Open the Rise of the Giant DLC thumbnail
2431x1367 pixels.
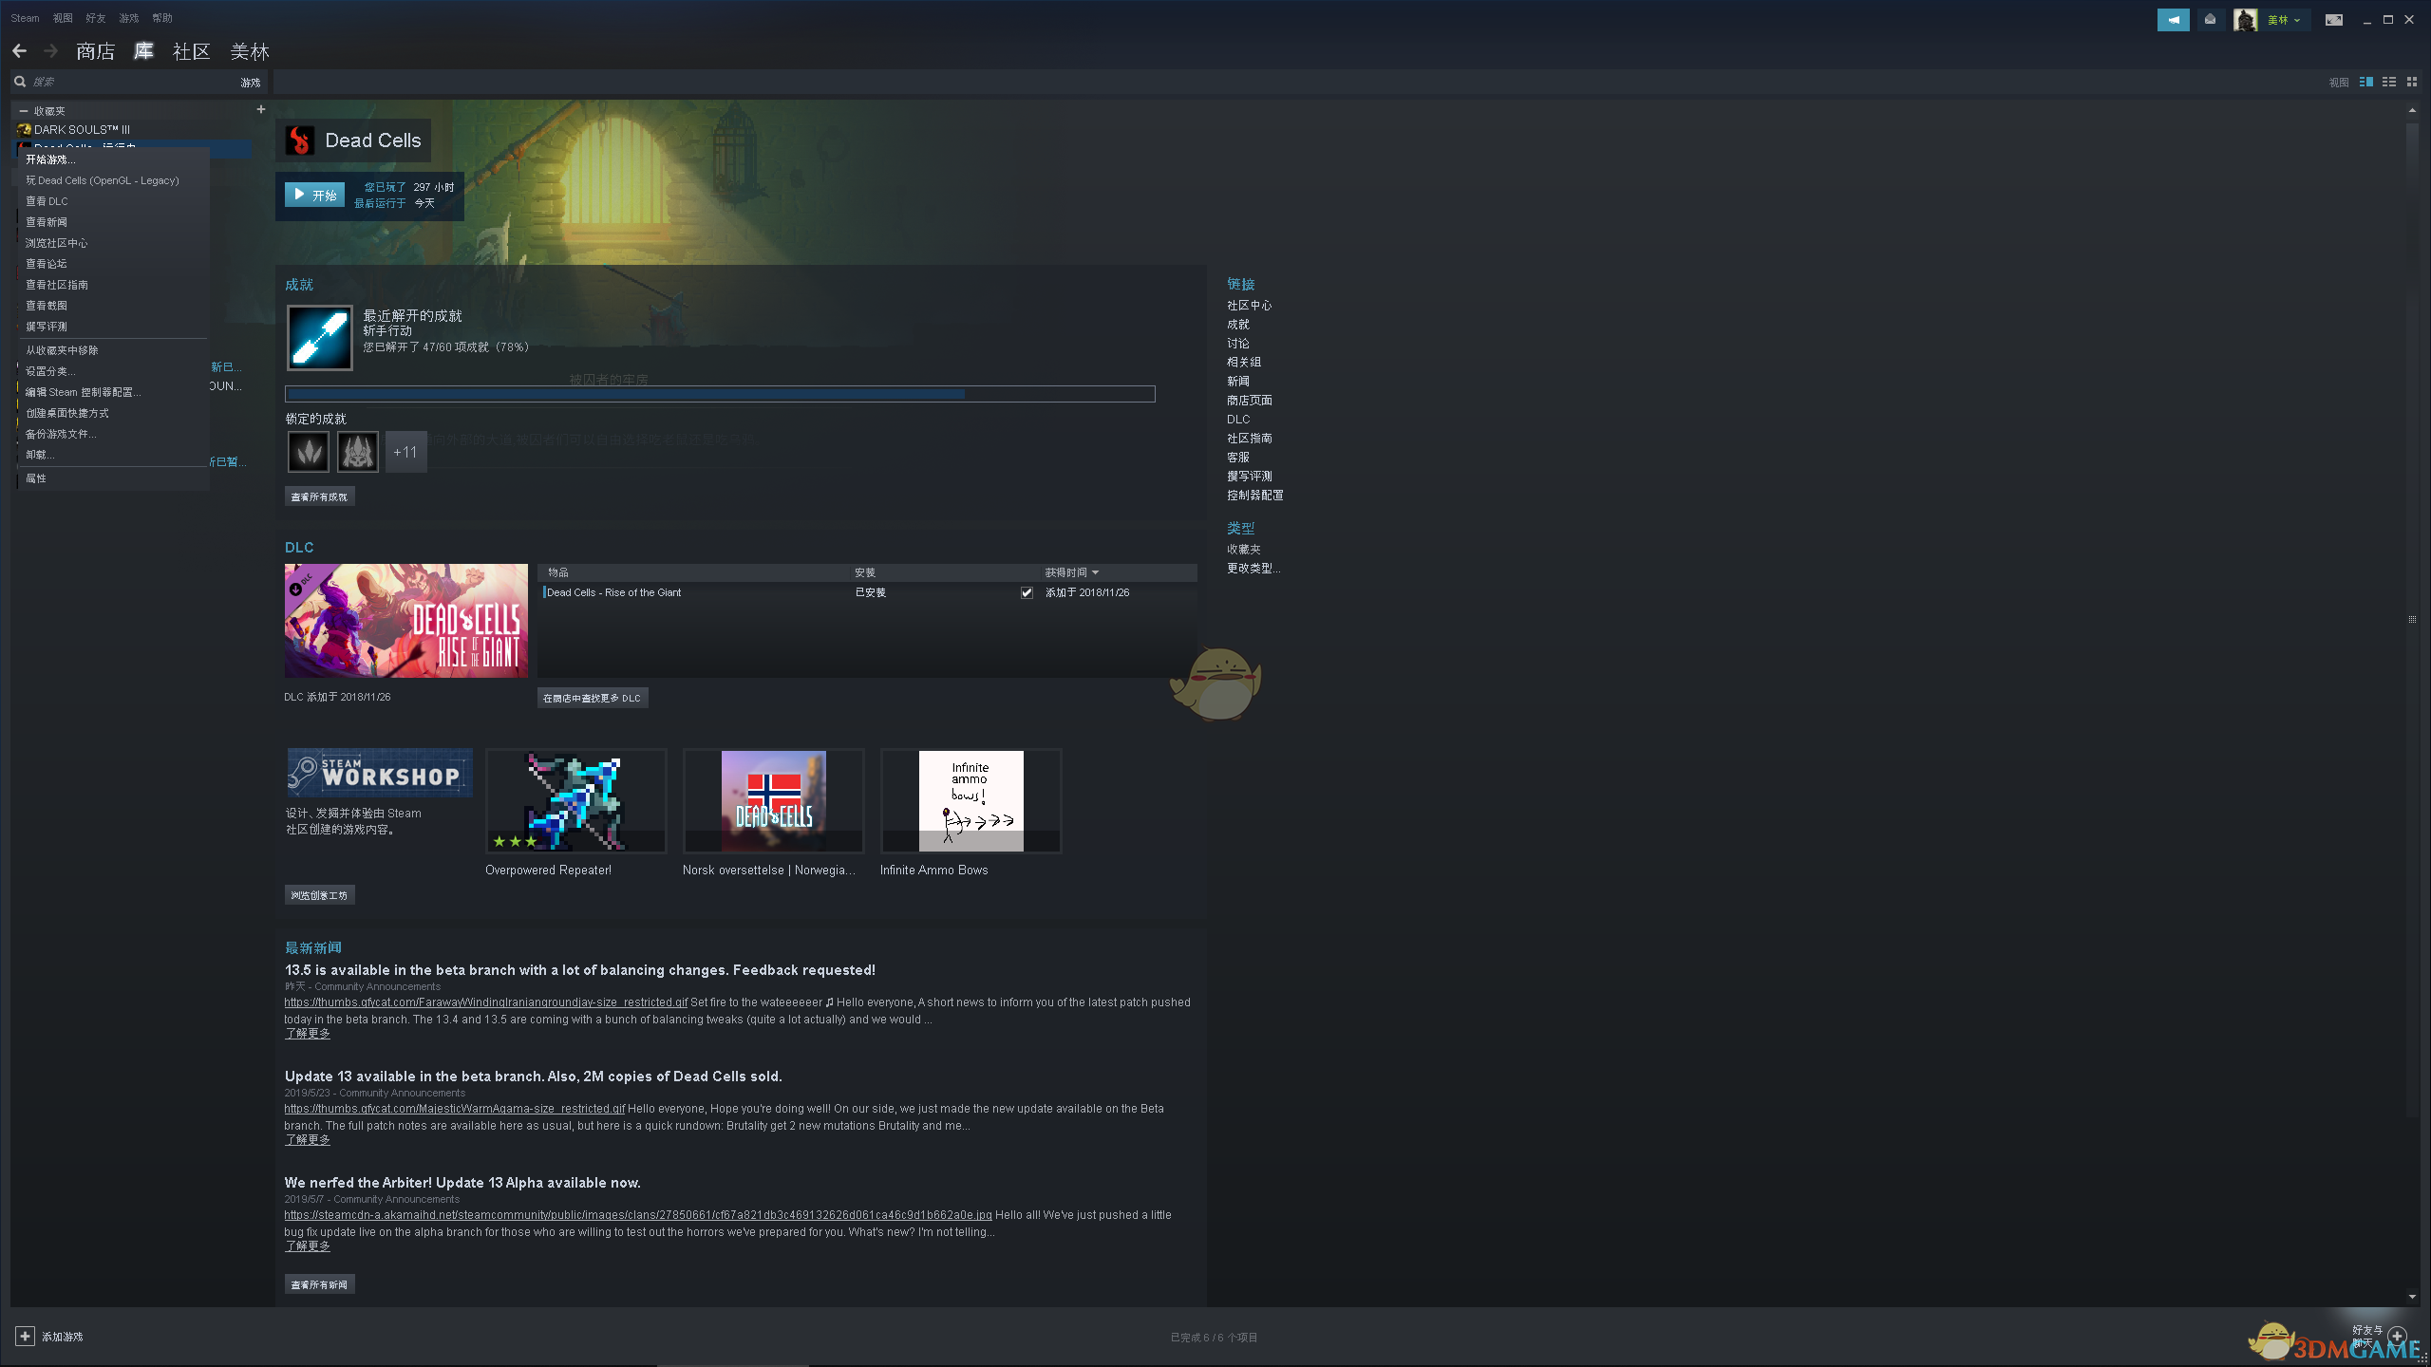pos(405,621)
